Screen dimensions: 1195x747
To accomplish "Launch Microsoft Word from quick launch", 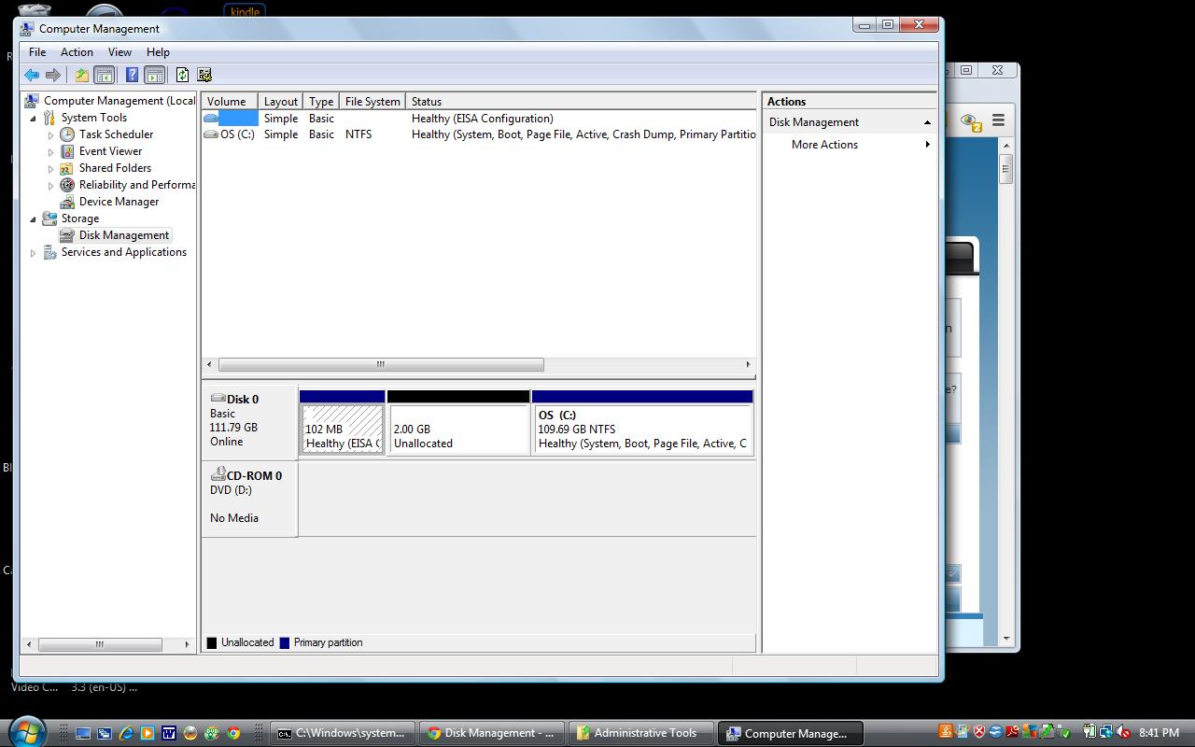I will 169,733.
